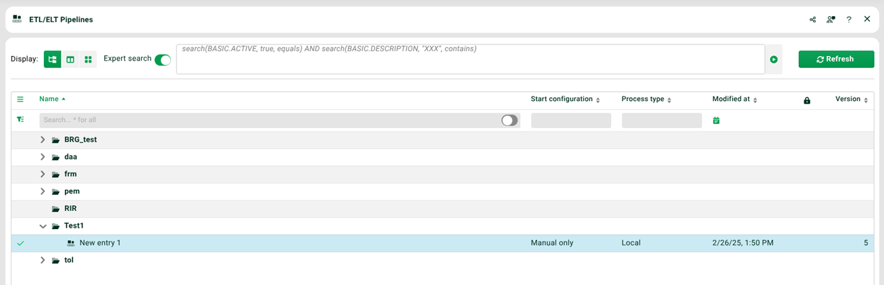Viewport: 884px width, 285px height.
Task: Switch to column table display view
Action: [x=70, y=59]
